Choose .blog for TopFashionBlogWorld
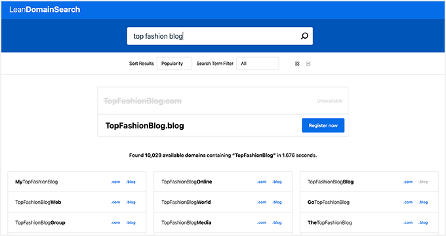This screenshot has height=236, width=446. (277, 202)
